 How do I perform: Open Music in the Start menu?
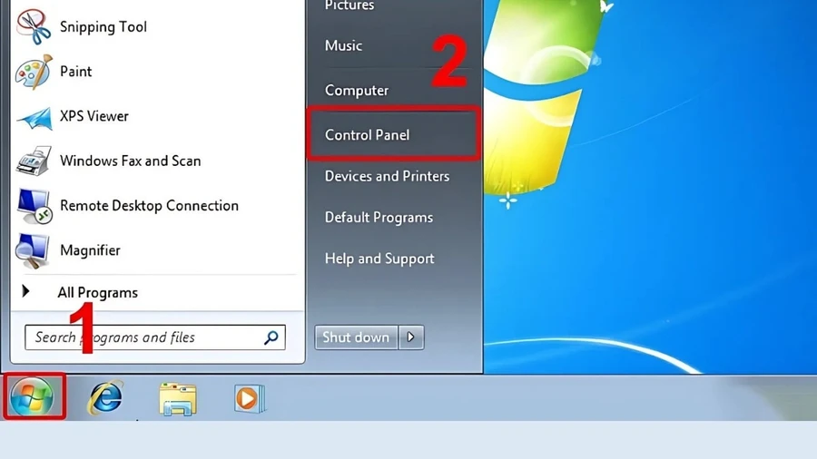coord(343,45)
